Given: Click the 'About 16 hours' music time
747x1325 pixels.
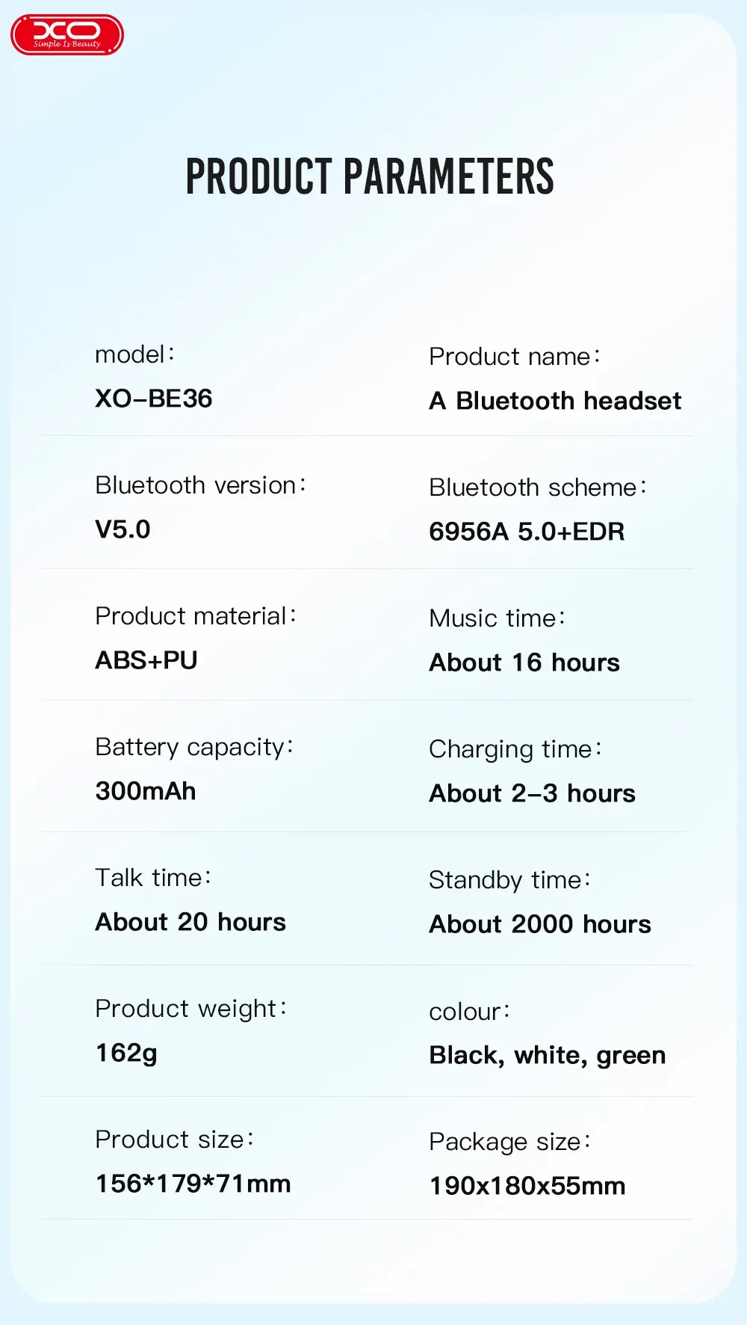Looking at the screenshot, I should [x=524, y=662].
